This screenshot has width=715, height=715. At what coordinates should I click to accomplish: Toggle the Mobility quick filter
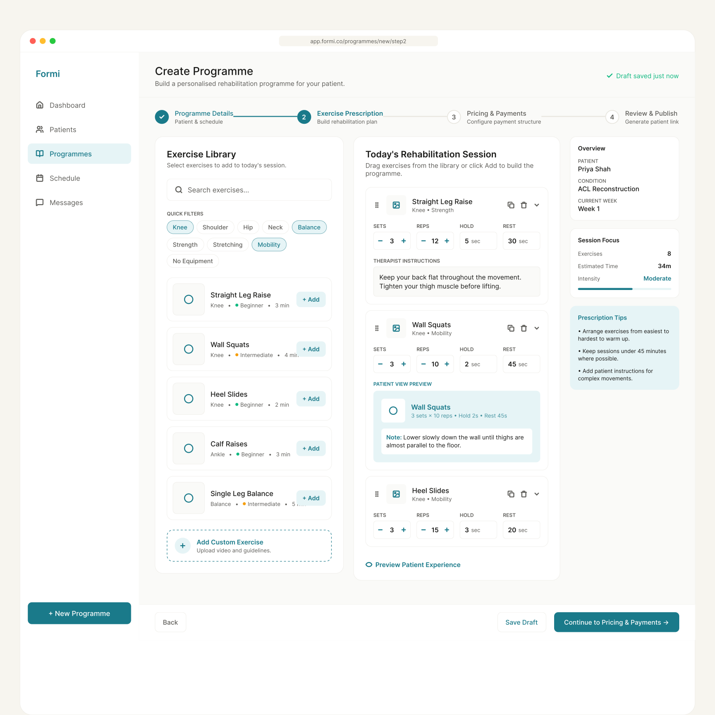[x=269, y=245]
